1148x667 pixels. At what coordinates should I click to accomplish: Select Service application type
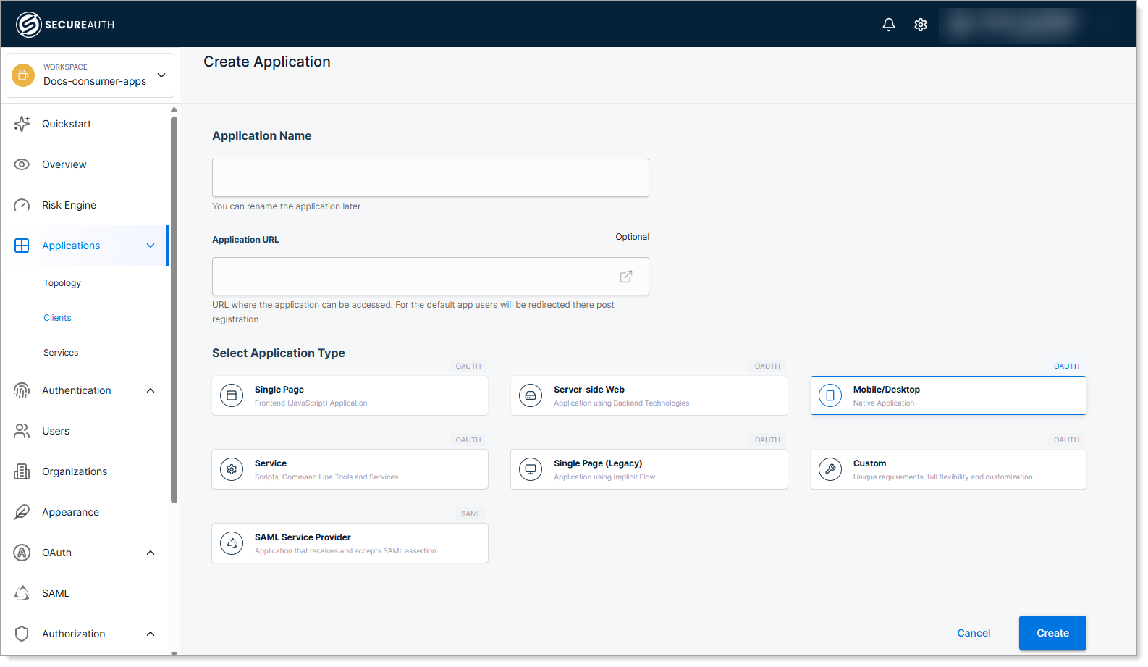point(350,469)
